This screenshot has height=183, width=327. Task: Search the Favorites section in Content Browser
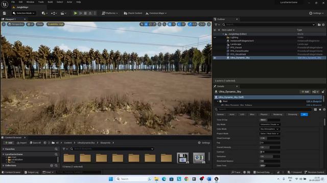[56, 149]
